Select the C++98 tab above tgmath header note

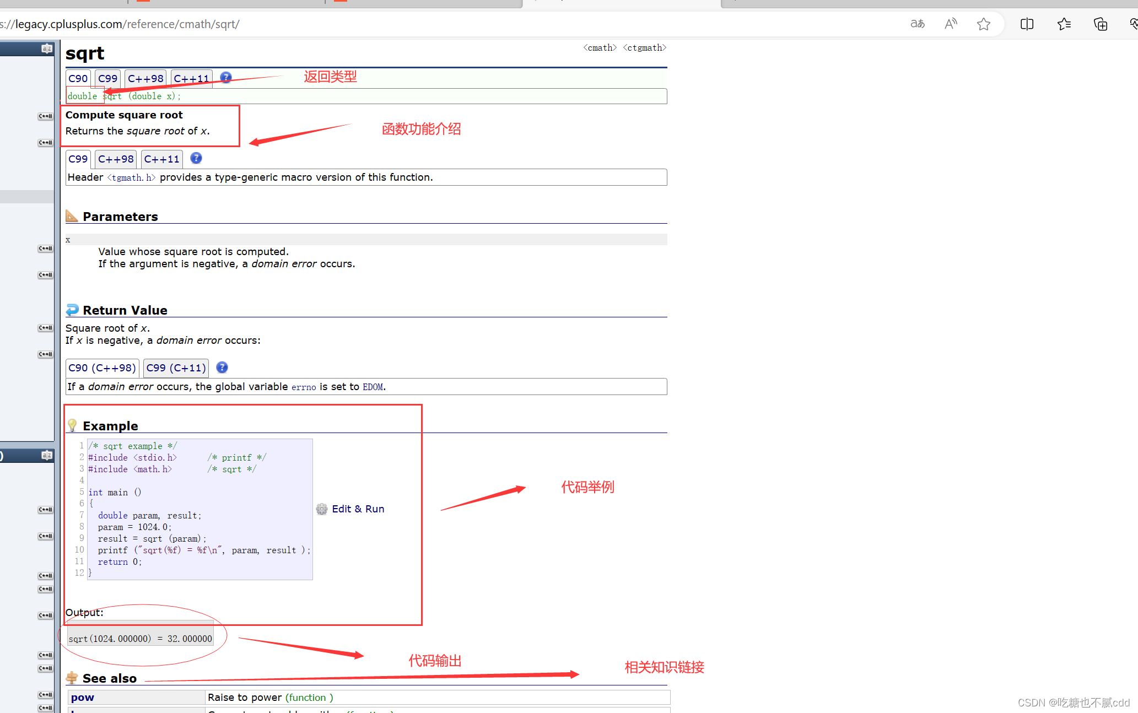(116, 159)
